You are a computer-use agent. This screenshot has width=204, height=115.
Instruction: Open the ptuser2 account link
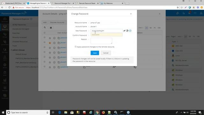click(x=63, y=48)
